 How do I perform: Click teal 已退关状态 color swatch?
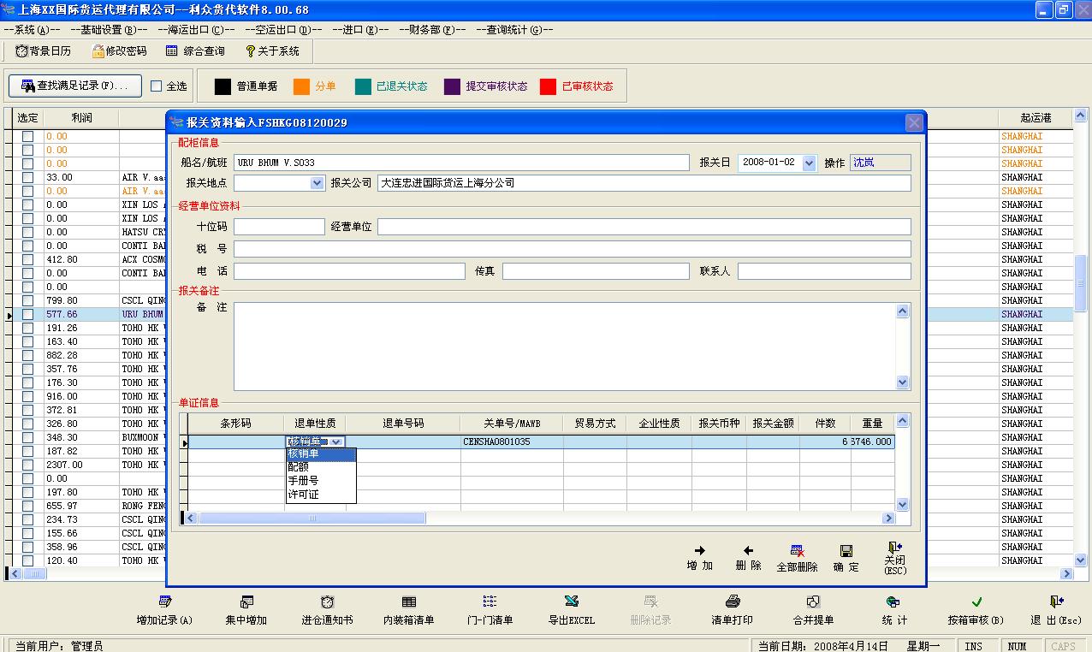tap(363, 86)
